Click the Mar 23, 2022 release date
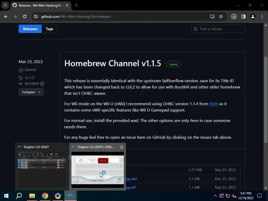Viewport: 268px width, 201px height. pos(31,62)
